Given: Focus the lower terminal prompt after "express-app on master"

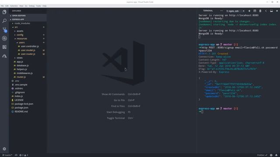Looking at the screenshot, I should click(x=202, y=112).
